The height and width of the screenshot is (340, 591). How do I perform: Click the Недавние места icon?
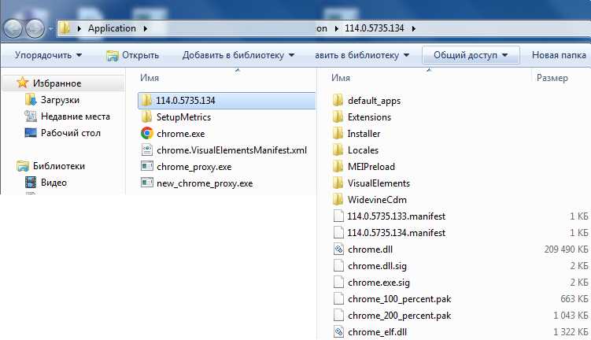pyautogui.click(x=31, y=116)
